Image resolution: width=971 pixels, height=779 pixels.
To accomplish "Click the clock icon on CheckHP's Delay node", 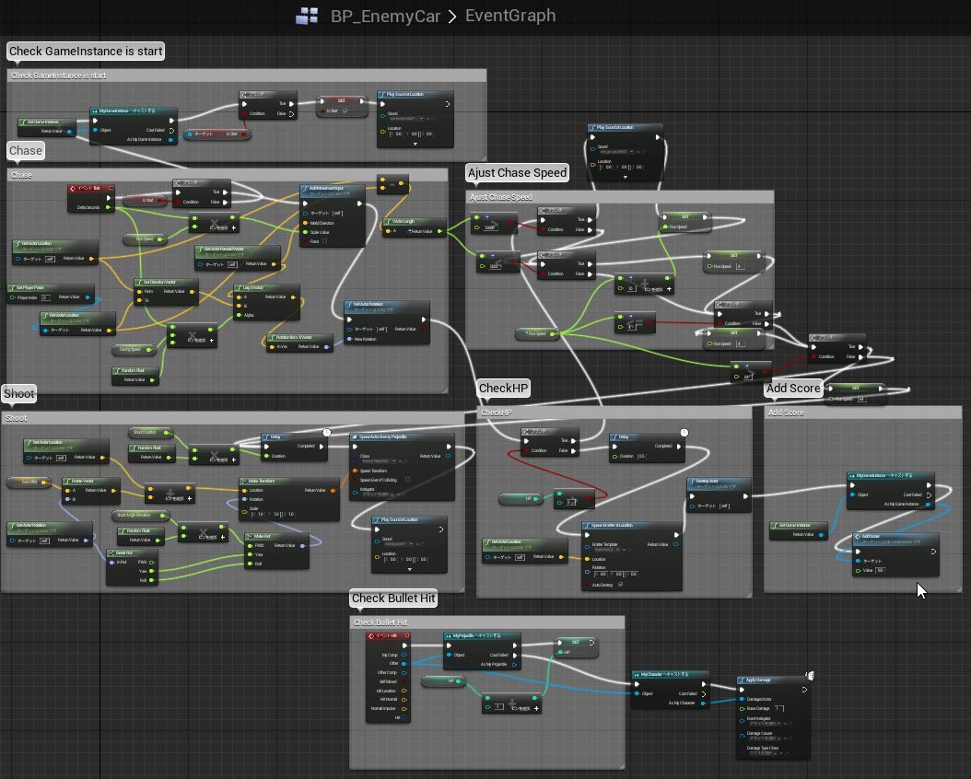I will click(x=684, y=433).
